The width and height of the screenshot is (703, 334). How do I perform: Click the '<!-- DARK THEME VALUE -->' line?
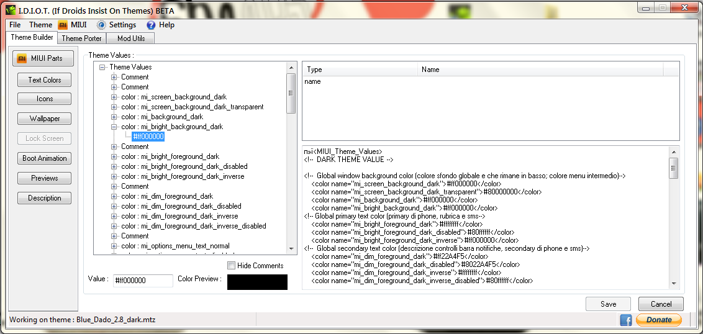(x=348, y=160)
